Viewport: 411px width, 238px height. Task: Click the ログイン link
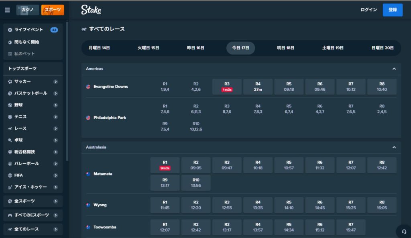click(x=368, y=10)
